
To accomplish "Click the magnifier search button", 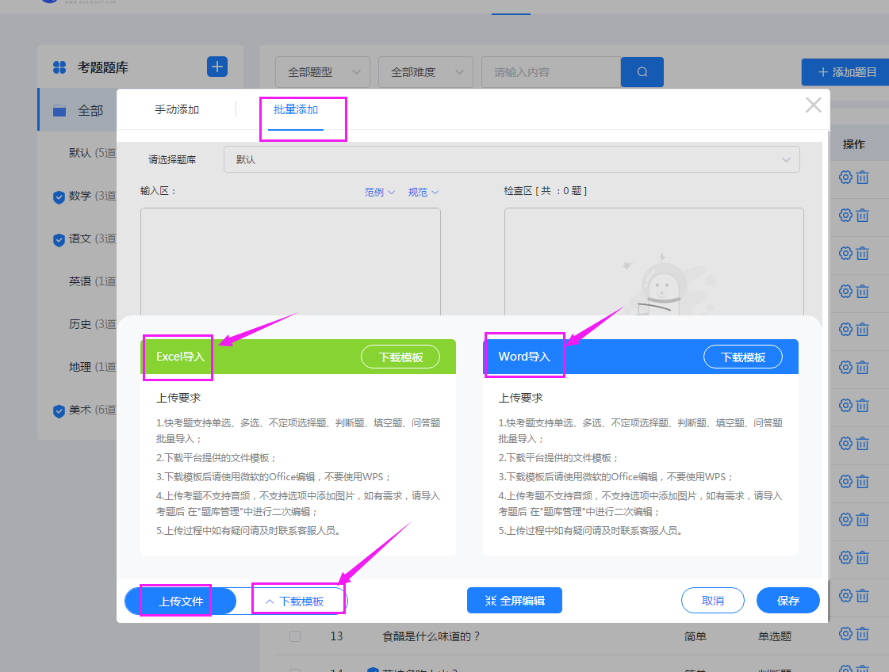I will 642,72.
